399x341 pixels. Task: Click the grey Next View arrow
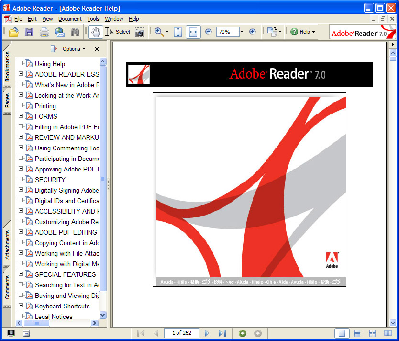coord(258,333)
